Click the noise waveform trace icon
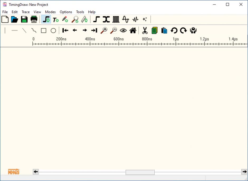 (x=135, y=19)
